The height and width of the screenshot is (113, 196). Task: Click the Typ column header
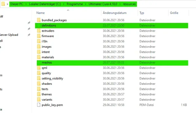coord(142,13)
